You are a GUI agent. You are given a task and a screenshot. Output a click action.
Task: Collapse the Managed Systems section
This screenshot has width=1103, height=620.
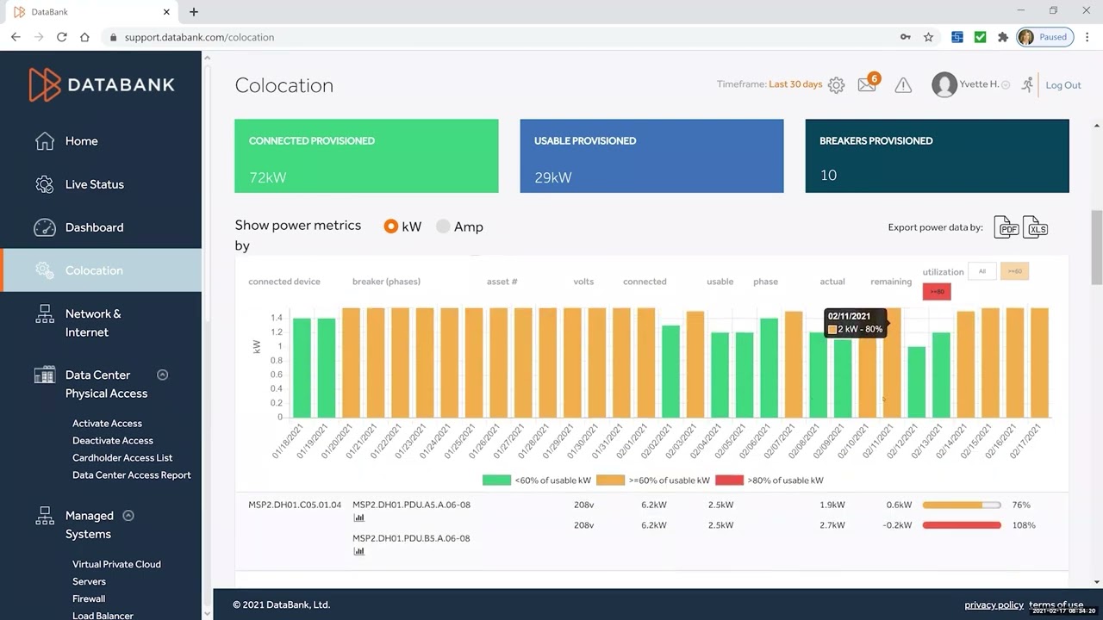[x=128, y=516]
